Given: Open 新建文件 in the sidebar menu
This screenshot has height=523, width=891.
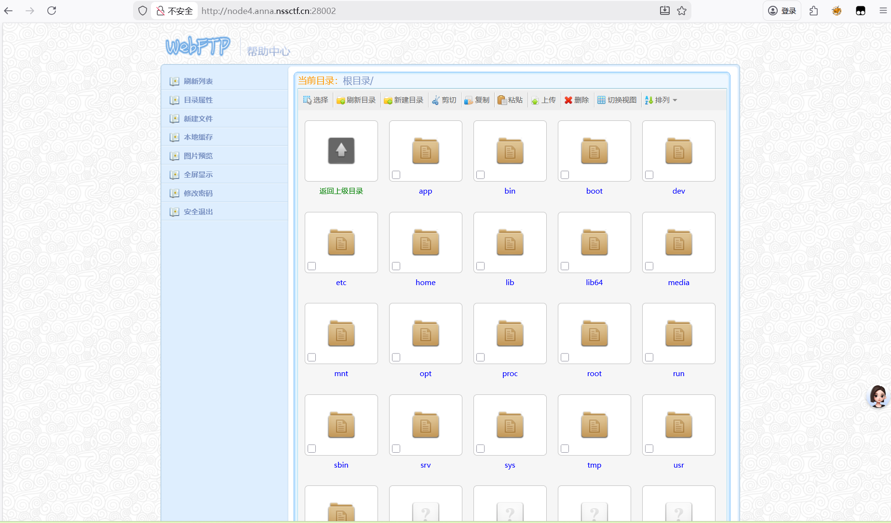Looking at the screenshot, I should pyautogui.click(x=198, y=118).
